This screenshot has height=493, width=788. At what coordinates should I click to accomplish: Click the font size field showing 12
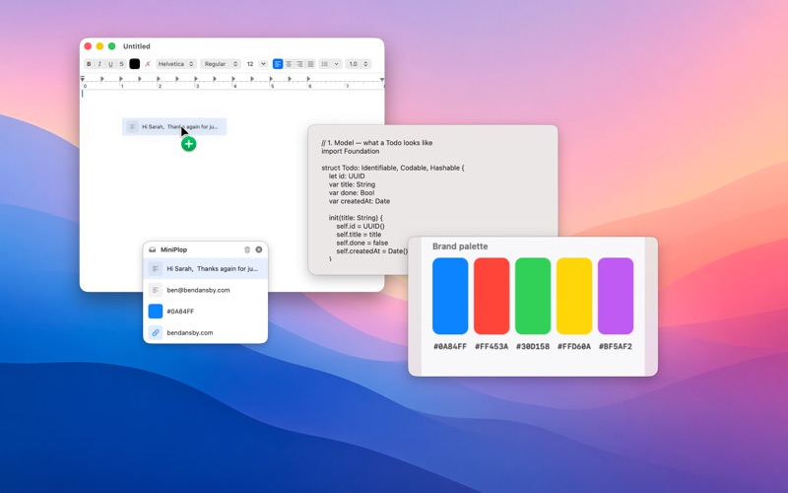point(250,64)
